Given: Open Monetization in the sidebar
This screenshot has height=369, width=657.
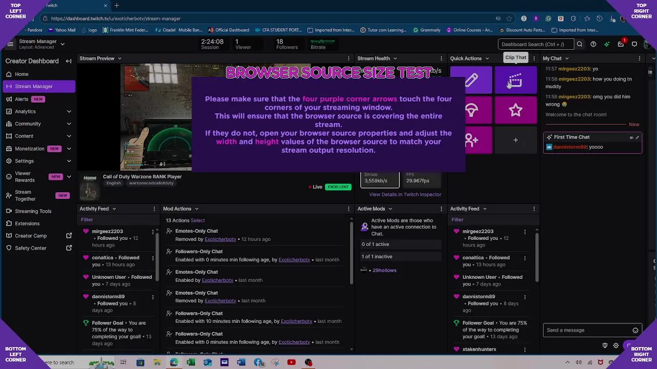Looking at the screenshot, I should click(38, 149).
